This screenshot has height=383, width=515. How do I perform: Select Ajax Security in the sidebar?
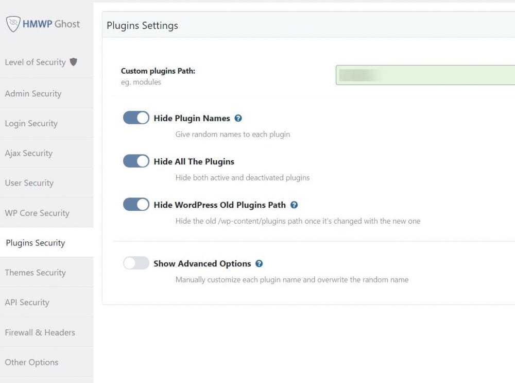point(29,153)
